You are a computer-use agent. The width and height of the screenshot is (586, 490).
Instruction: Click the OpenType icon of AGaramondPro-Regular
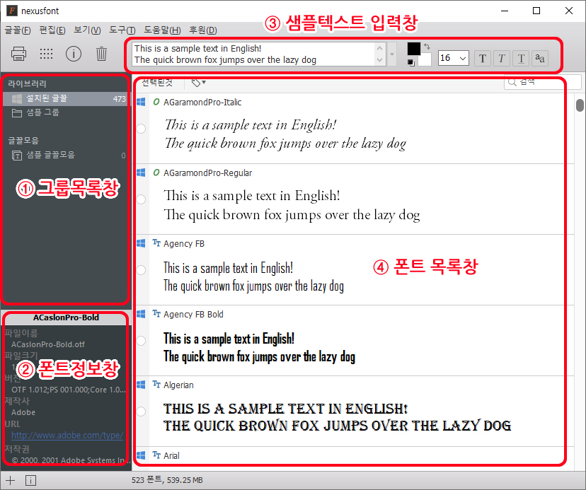point(156,173)
